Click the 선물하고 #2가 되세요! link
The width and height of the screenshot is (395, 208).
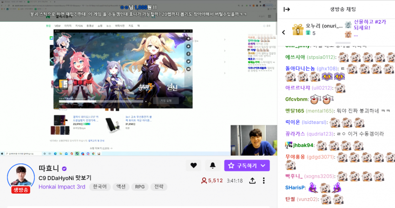click(x=369, y=25)
